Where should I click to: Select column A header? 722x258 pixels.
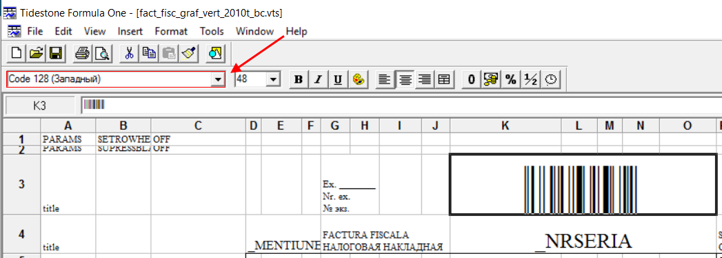68,126
